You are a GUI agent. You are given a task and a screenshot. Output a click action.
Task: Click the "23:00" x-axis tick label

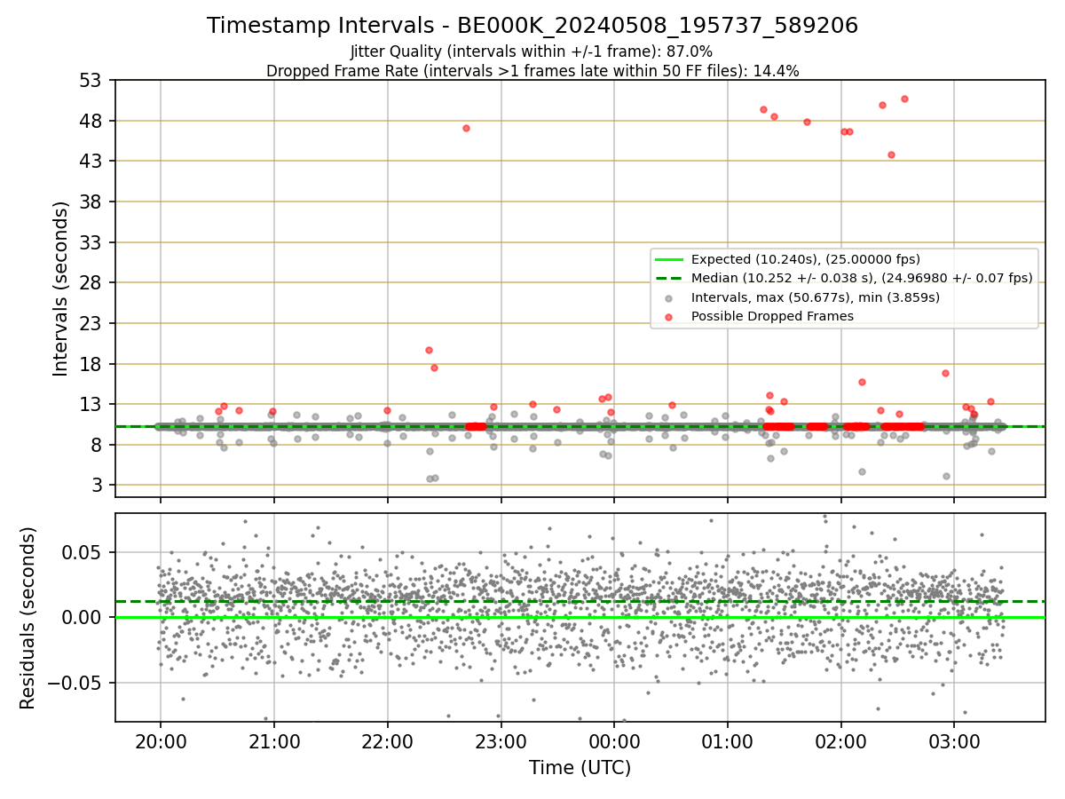501,740
